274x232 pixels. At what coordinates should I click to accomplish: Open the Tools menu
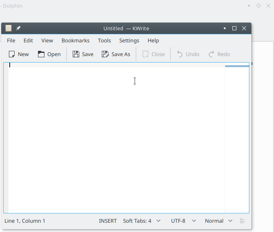click(104, 40)
